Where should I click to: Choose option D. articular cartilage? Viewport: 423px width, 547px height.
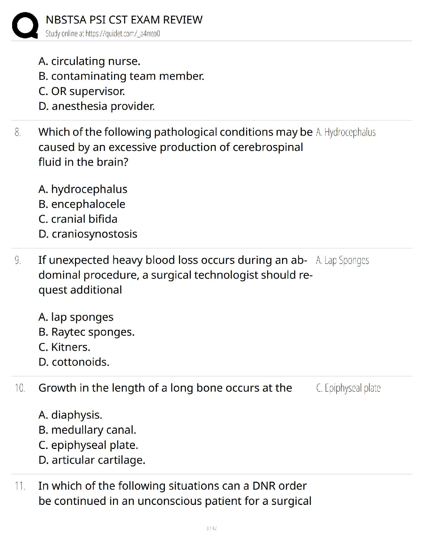pyautogui.click(x=92, y=460)
